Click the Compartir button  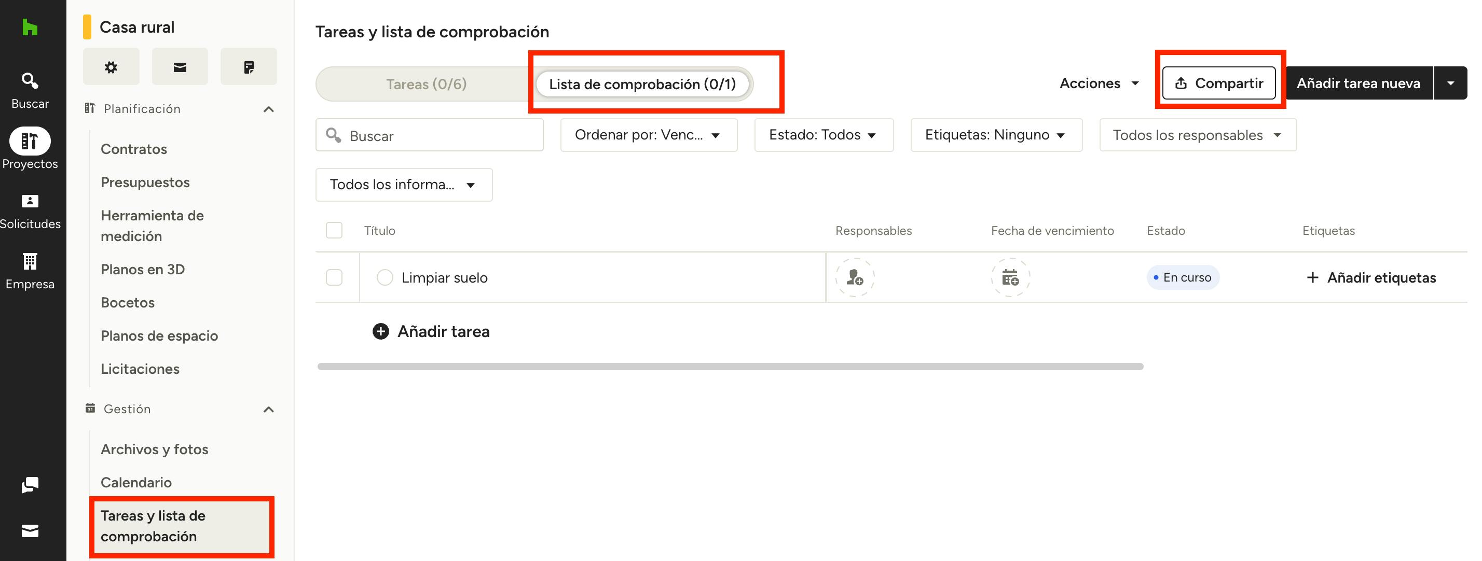[1218, 83]
